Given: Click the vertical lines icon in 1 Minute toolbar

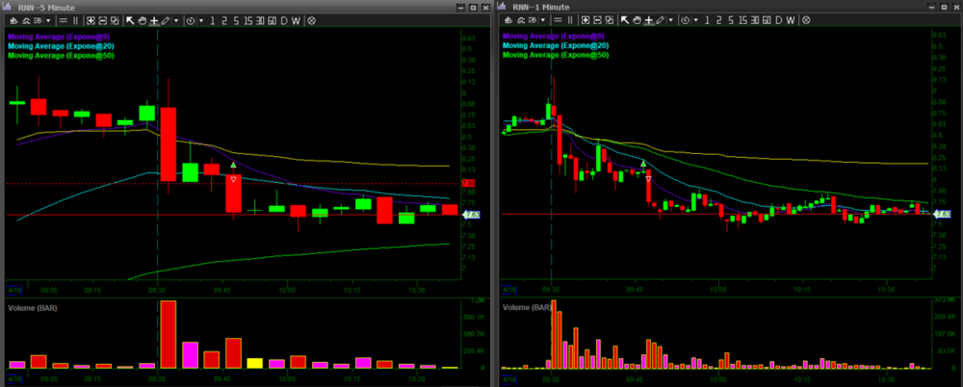Looking at the screenshot, I should pos(568,20).
